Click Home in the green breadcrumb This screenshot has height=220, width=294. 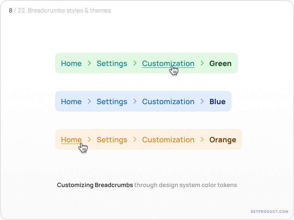71,63
